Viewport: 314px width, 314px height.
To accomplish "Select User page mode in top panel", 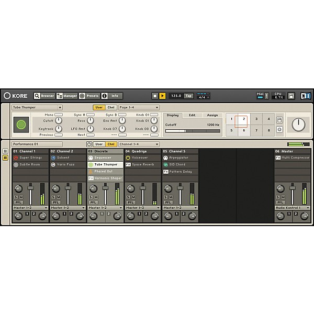I will pyautogui.click(x=99, y=107).
